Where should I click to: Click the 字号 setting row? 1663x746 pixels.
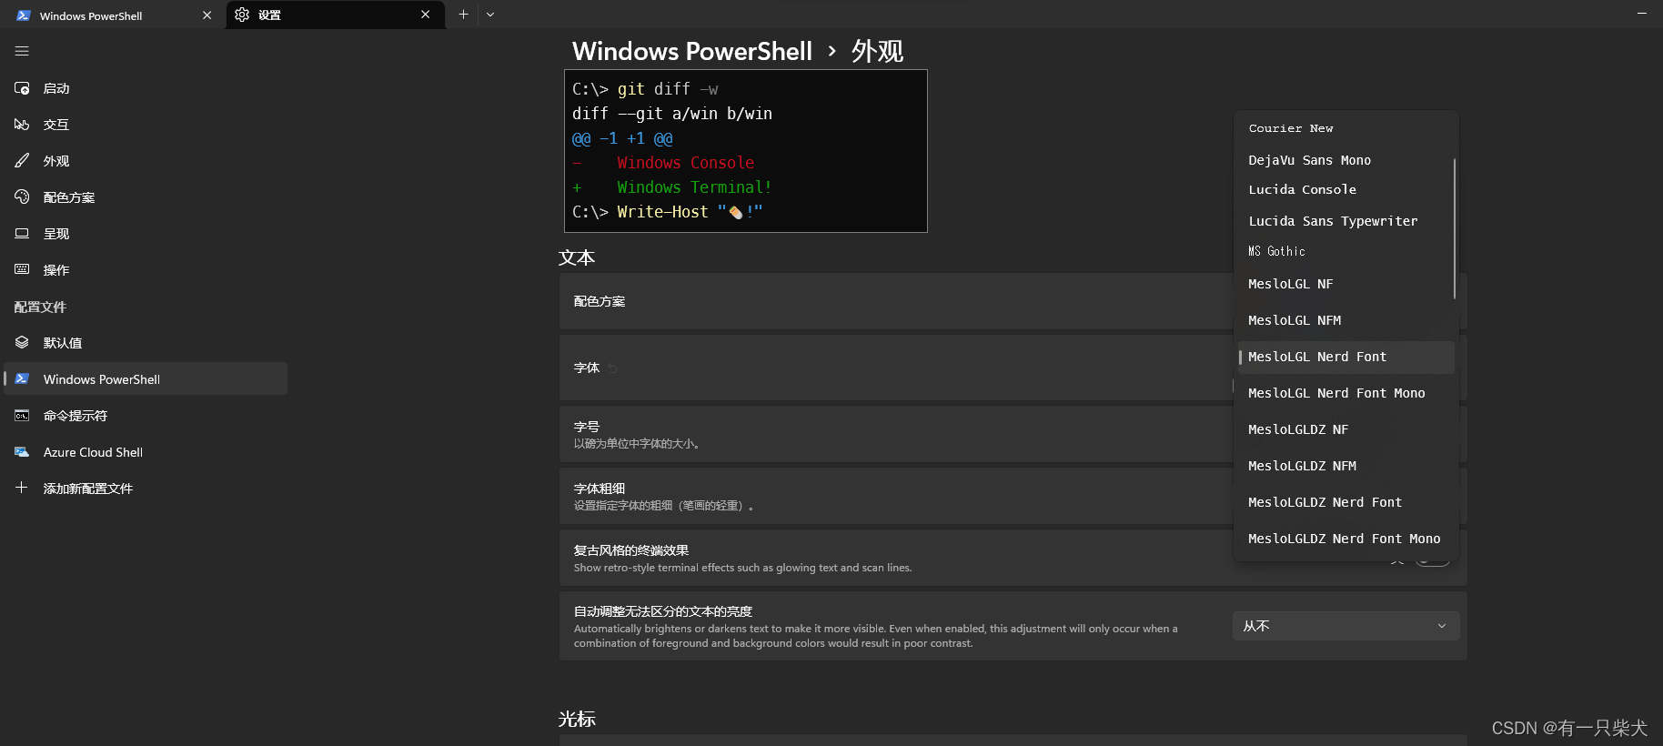point(1013,434)
